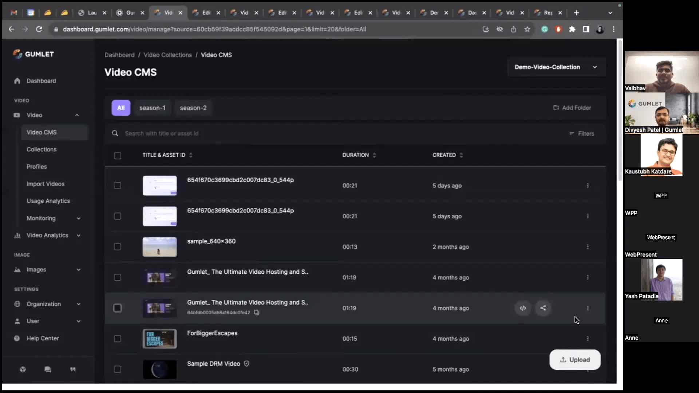Open the browser tab search dropdown arrow
The width and height of the screenshot is (699, 393).
[610, 13]
